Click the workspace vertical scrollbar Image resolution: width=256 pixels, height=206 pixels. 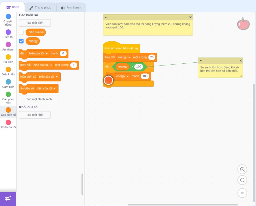click(254, 143)
